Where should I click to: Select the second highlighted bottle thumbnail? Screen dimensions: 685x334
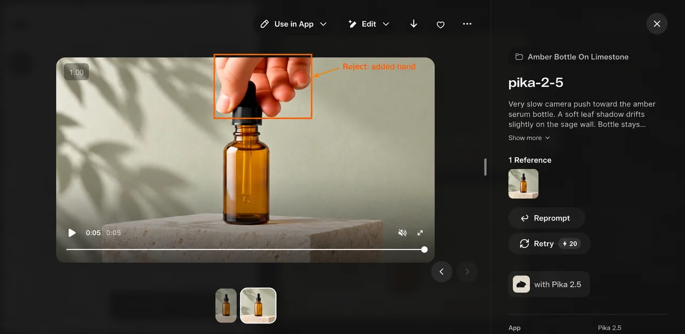click(x=258, y=306)
